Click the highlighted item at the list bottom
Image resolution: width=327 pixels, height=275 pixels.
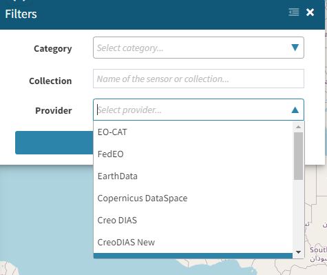[x=193, y=256]
